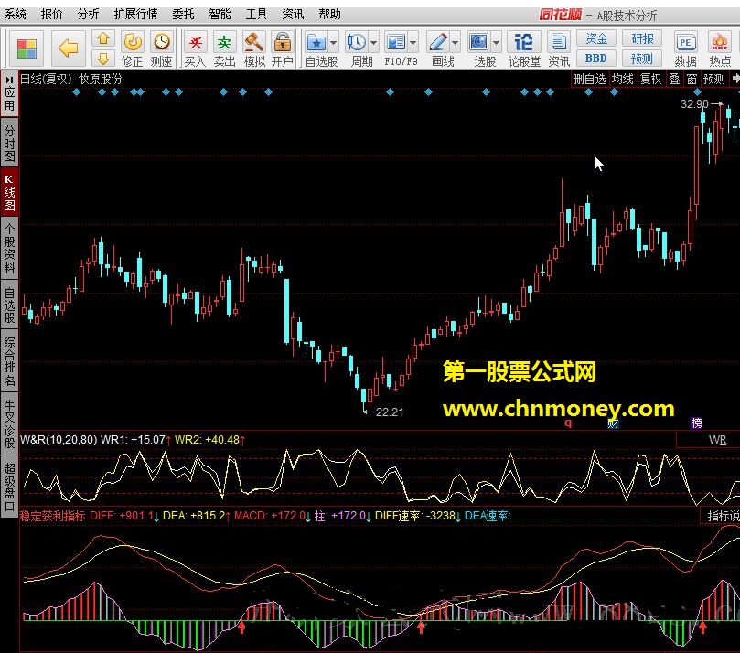This screenshot has height=653, width=740.
Task: Open the 智能 menu
Action: point(220,14)
